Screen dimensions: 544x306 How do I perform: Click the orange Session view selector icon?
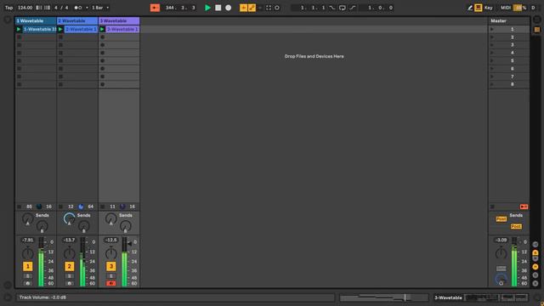tap(536, 30)
